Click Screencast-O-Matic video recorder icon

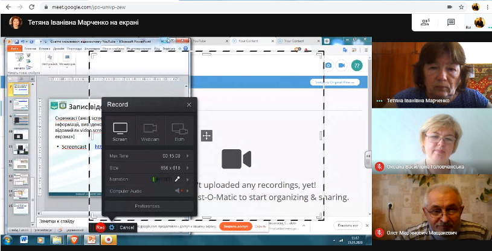342,66
